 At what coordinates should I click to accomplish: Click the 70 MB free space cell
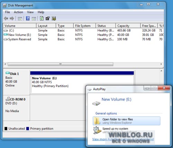click(x=146, y=39)
